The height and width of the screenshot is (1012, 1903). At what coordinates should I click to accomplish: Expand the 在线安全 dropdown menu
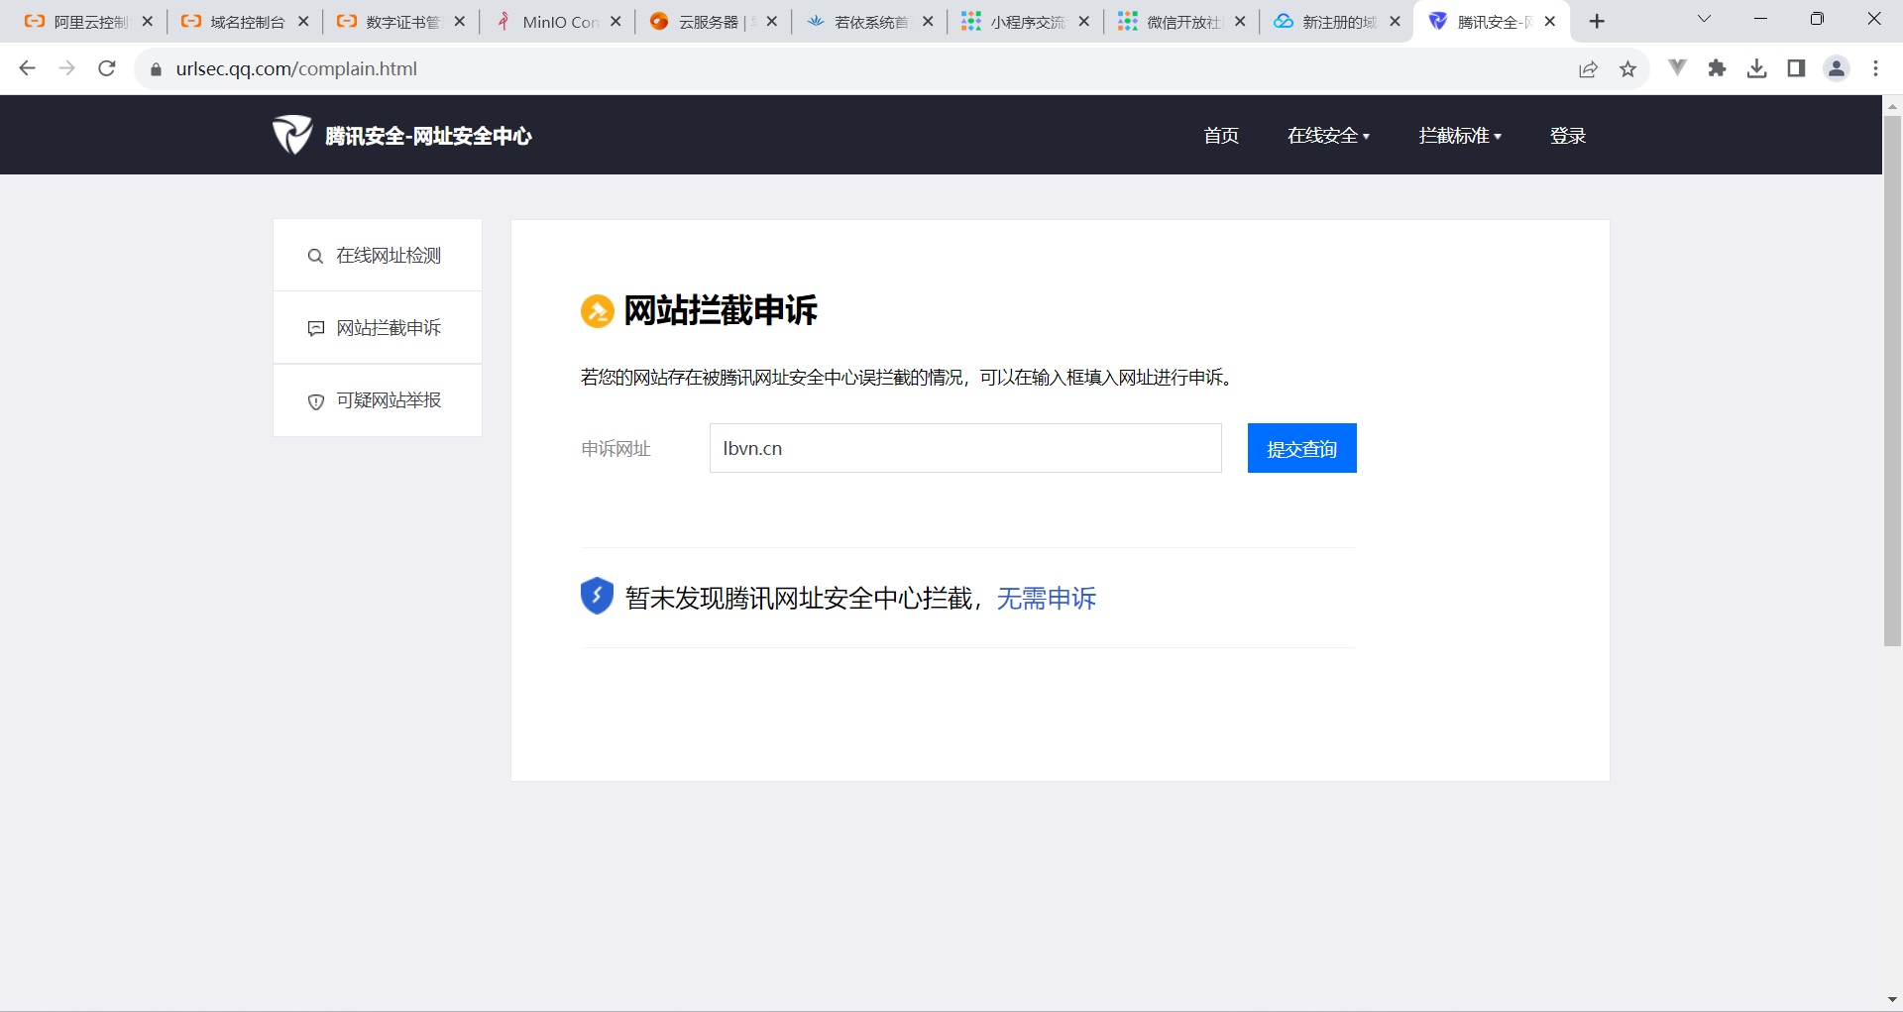pos(1328,136)
